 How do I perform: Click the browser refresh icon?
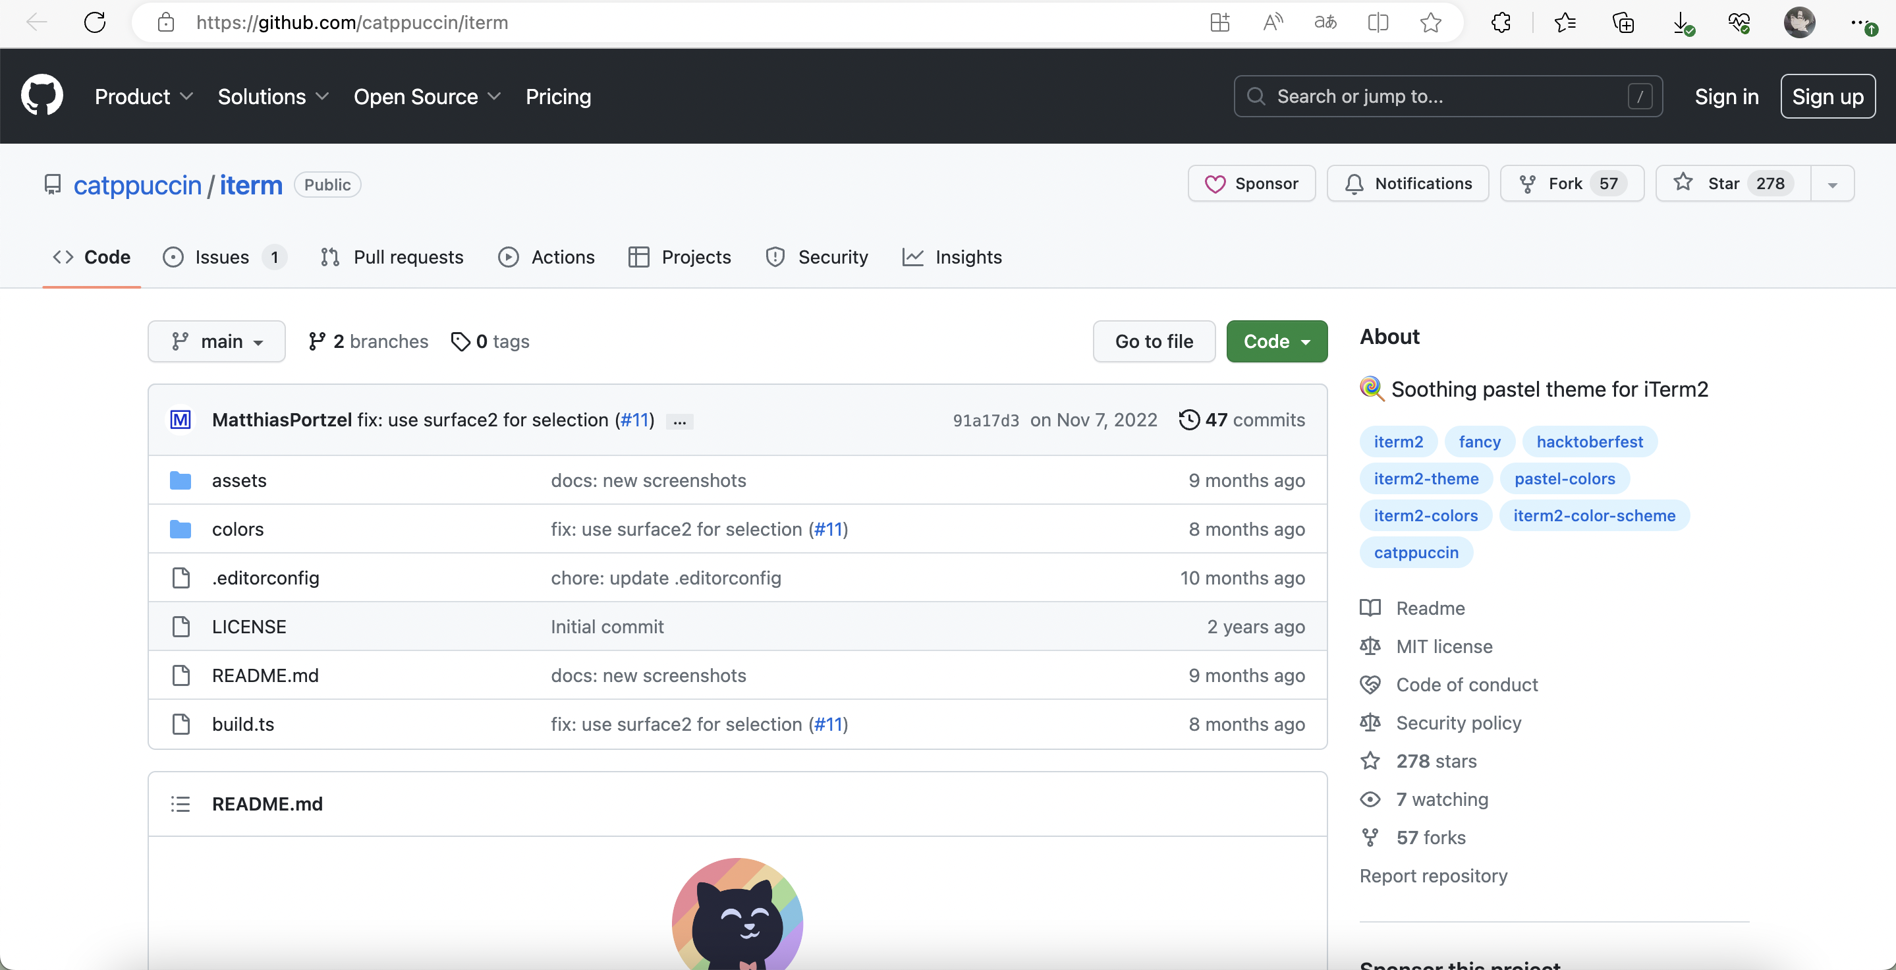click(x=95, y=22)
